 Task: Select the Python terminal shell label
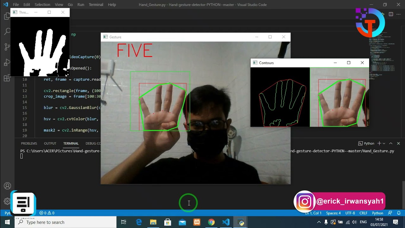pyautogui.click(x=366, y=143)
